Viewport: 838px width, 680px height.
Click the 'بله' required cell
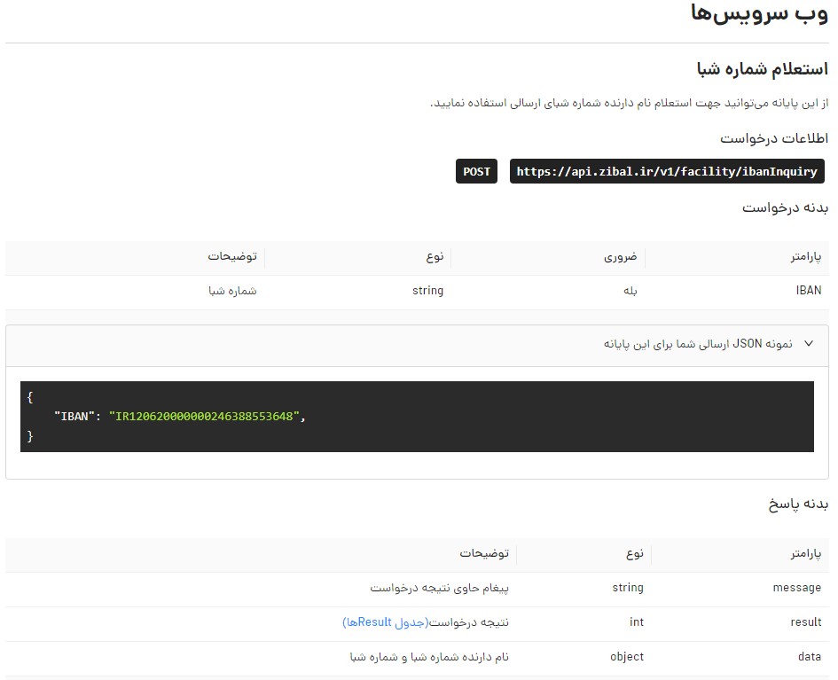630,291
